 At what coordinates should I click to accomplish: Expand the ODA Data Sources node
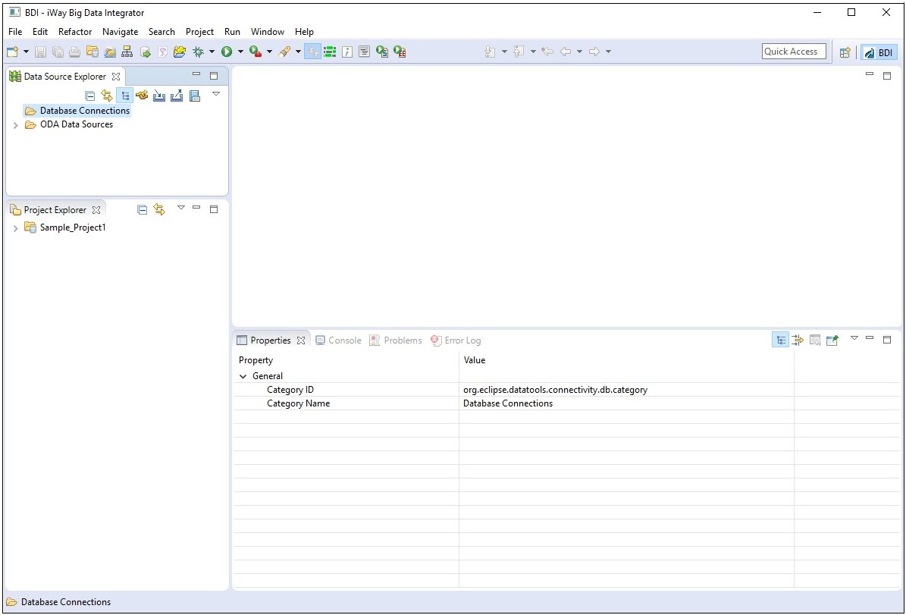click(16, 125)
